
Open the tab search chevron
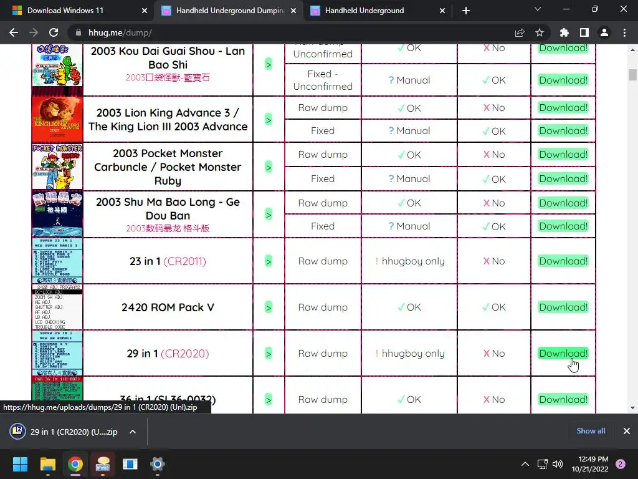click(538, 9)
